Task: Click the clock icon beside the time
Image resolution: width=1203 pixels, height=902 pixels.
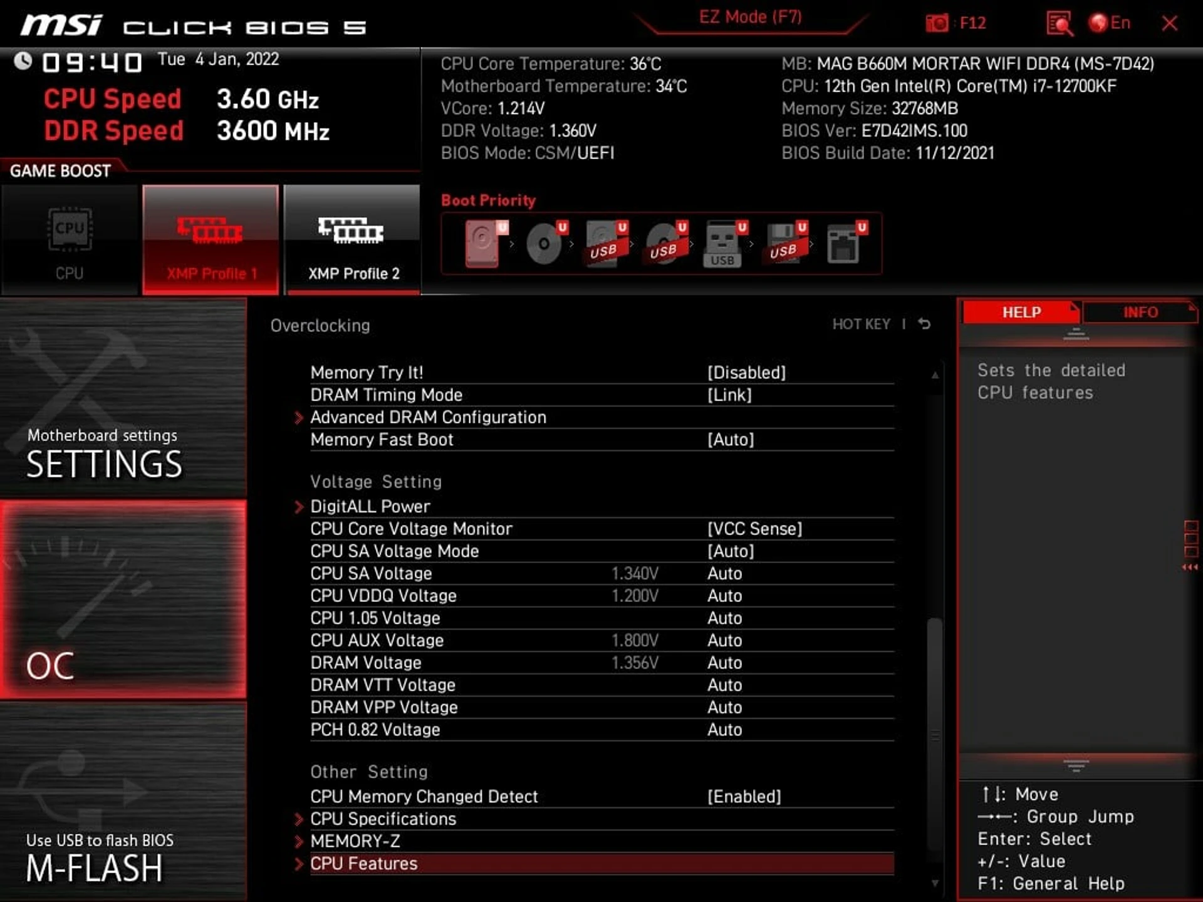Action: (x=23, y=61)
